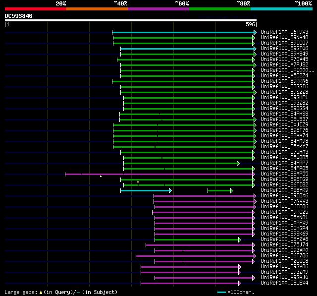Click the truncated UniRef100_UPI000.. label
This screenshot has height=296, width=317.
(287, 70)
